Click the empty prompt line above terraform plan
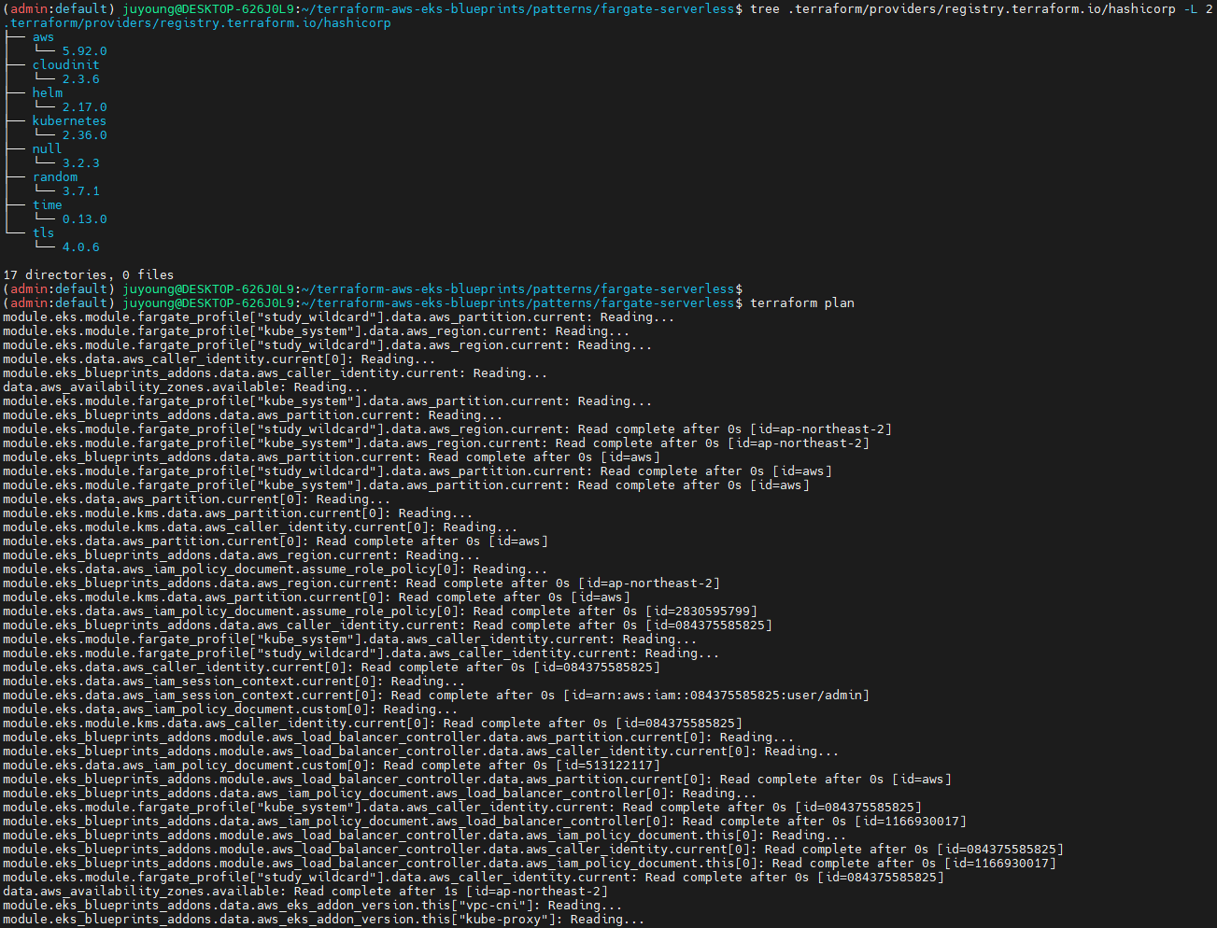 (x=374, y=289)
